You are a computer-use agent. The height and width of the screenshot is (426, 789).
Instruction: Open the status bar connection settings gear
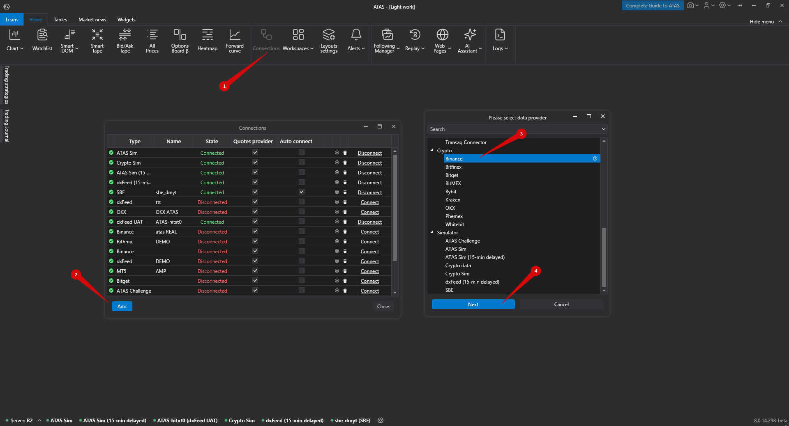point(381,420)
